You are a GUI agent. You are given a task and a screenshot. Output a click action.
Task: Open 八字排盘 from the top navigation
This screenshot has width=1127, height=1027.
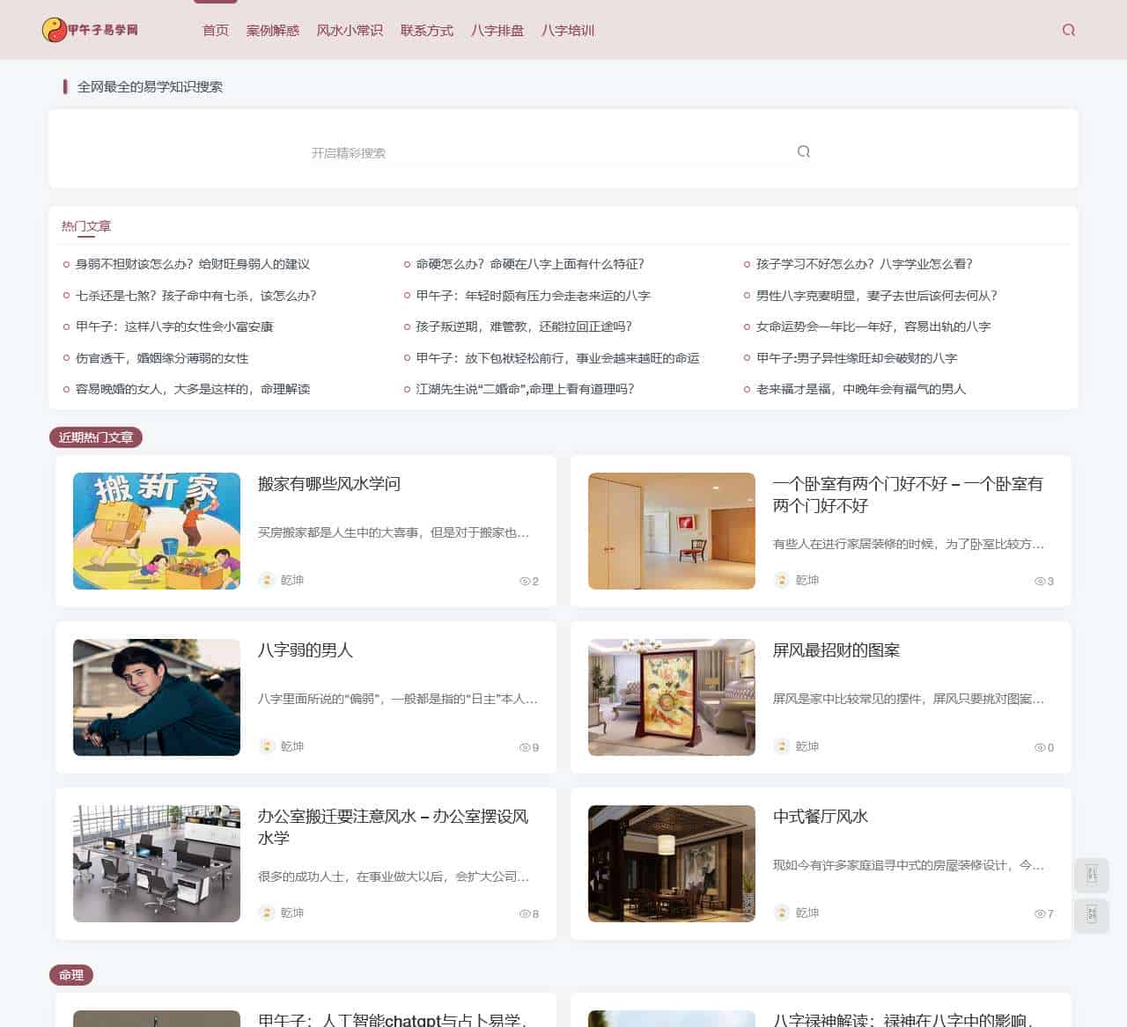(x=497, y=30)
